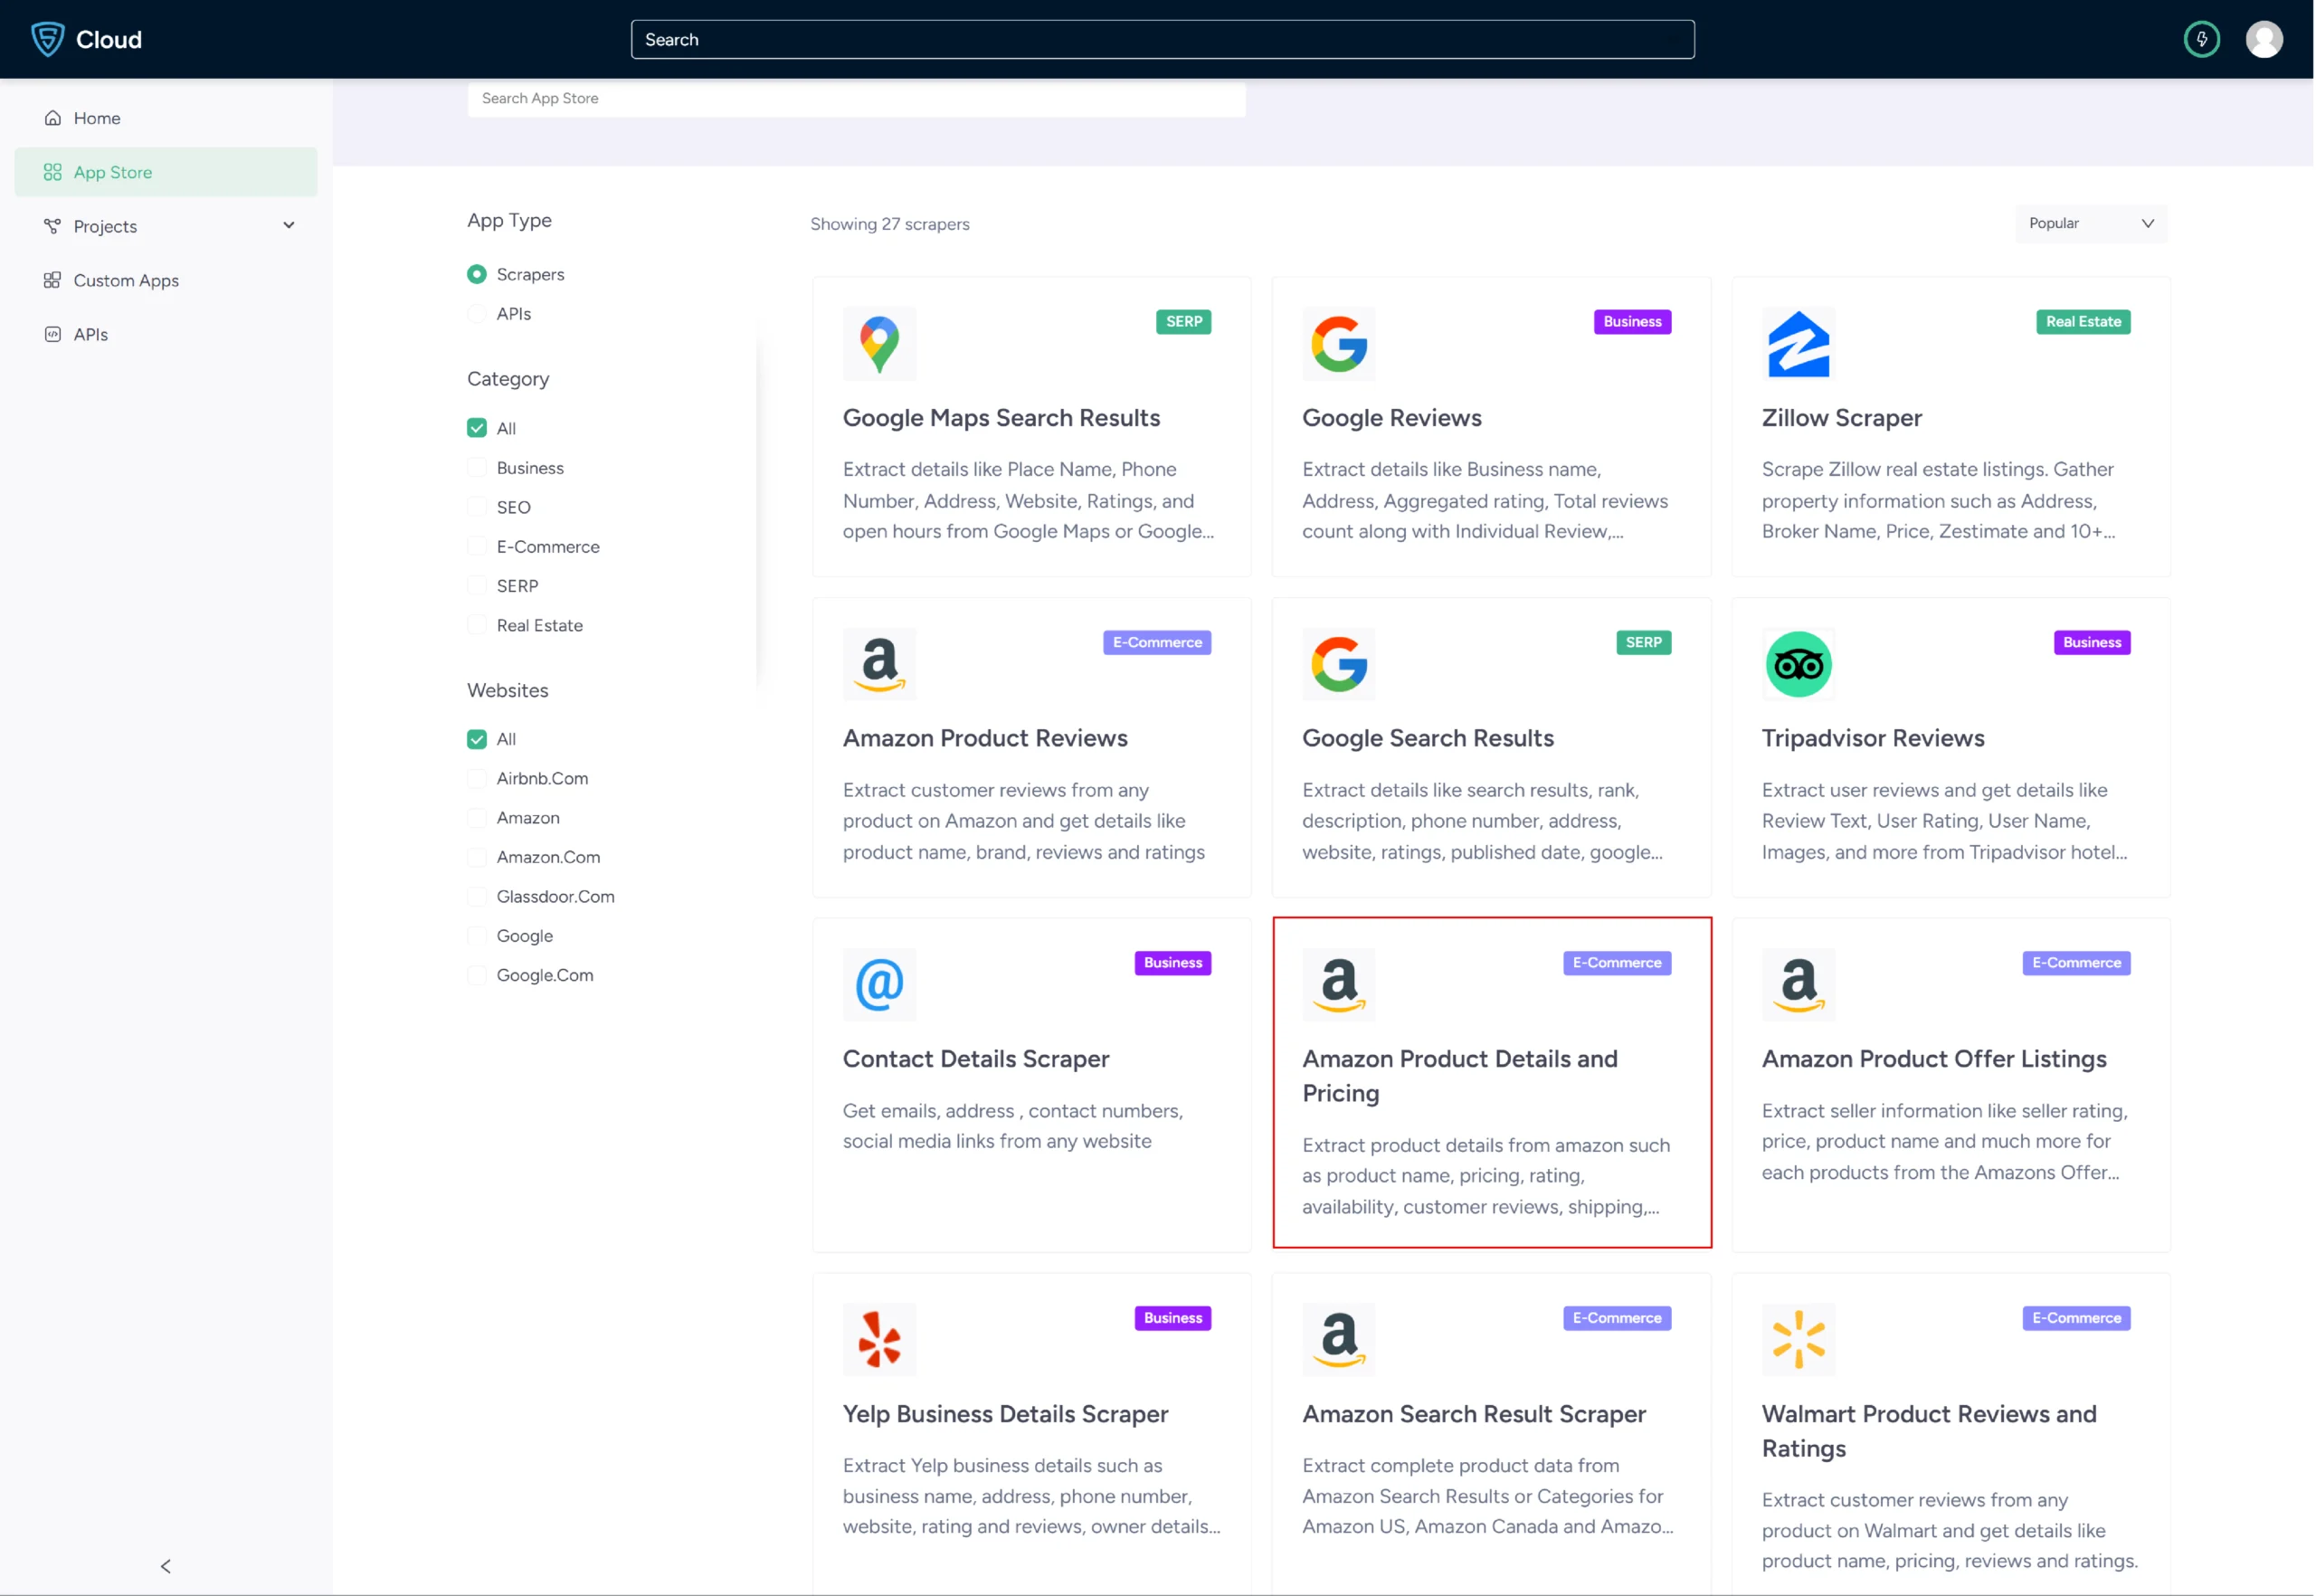Select the Scrapers app type radio
Image resolution: width=2316 pixels, height=1596 pixels.
pyautogui.click(x=477, y=274)
